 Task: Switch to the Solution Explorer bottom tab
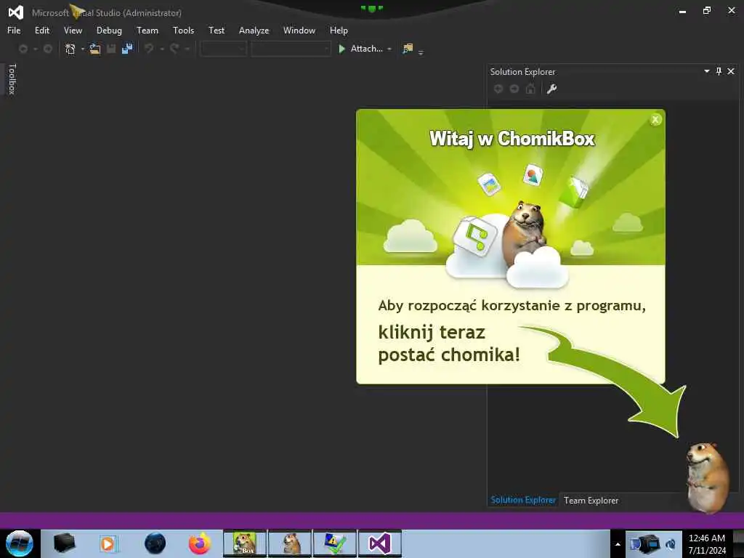coord(523,500)
